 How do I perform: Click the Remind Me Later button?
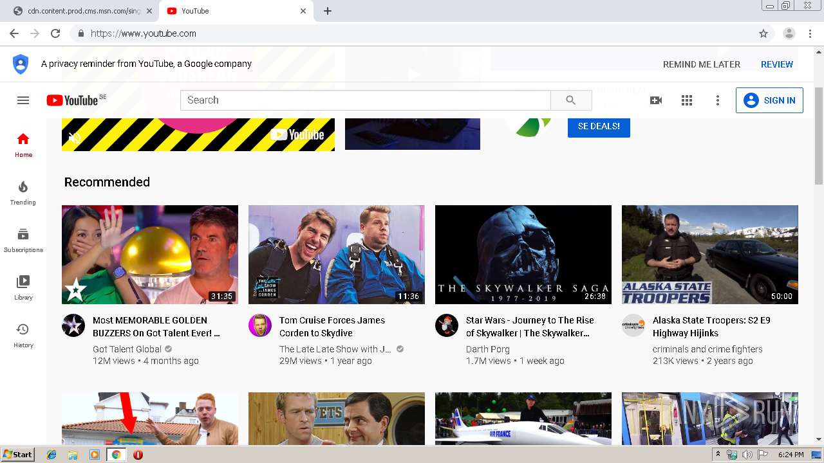702,64
